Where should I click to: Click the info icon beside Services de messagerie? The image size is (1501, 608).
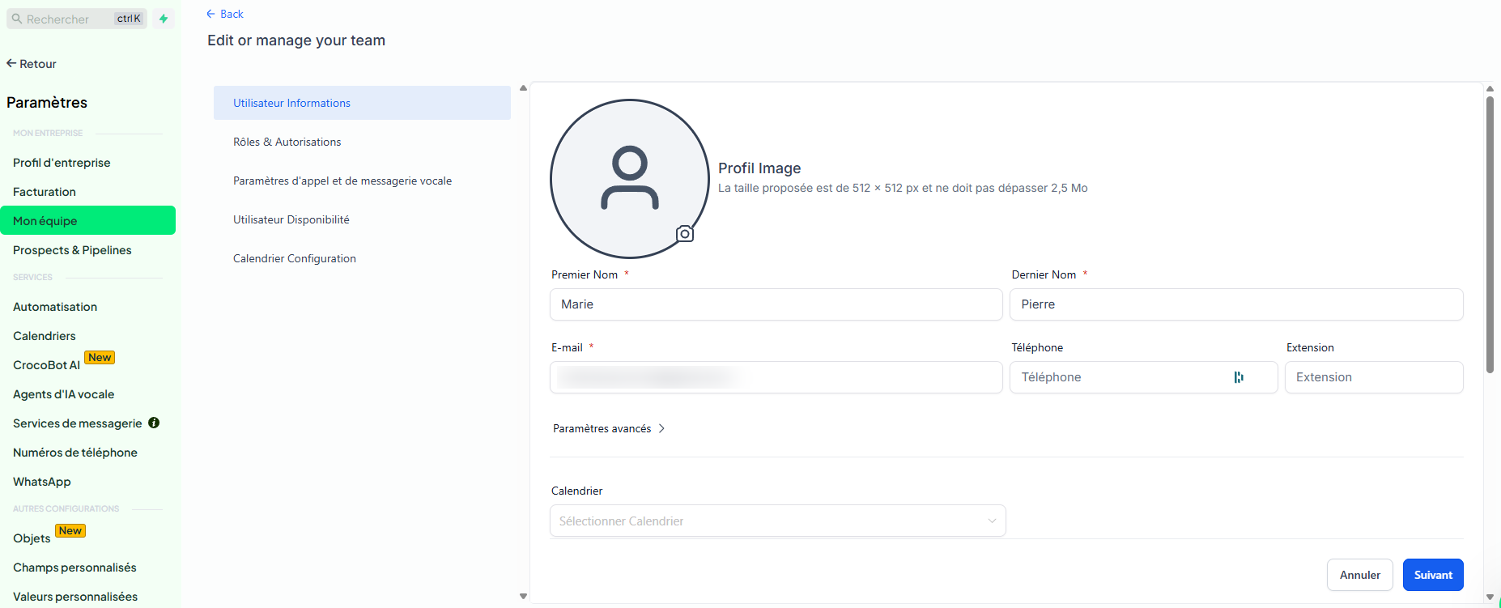154,423
